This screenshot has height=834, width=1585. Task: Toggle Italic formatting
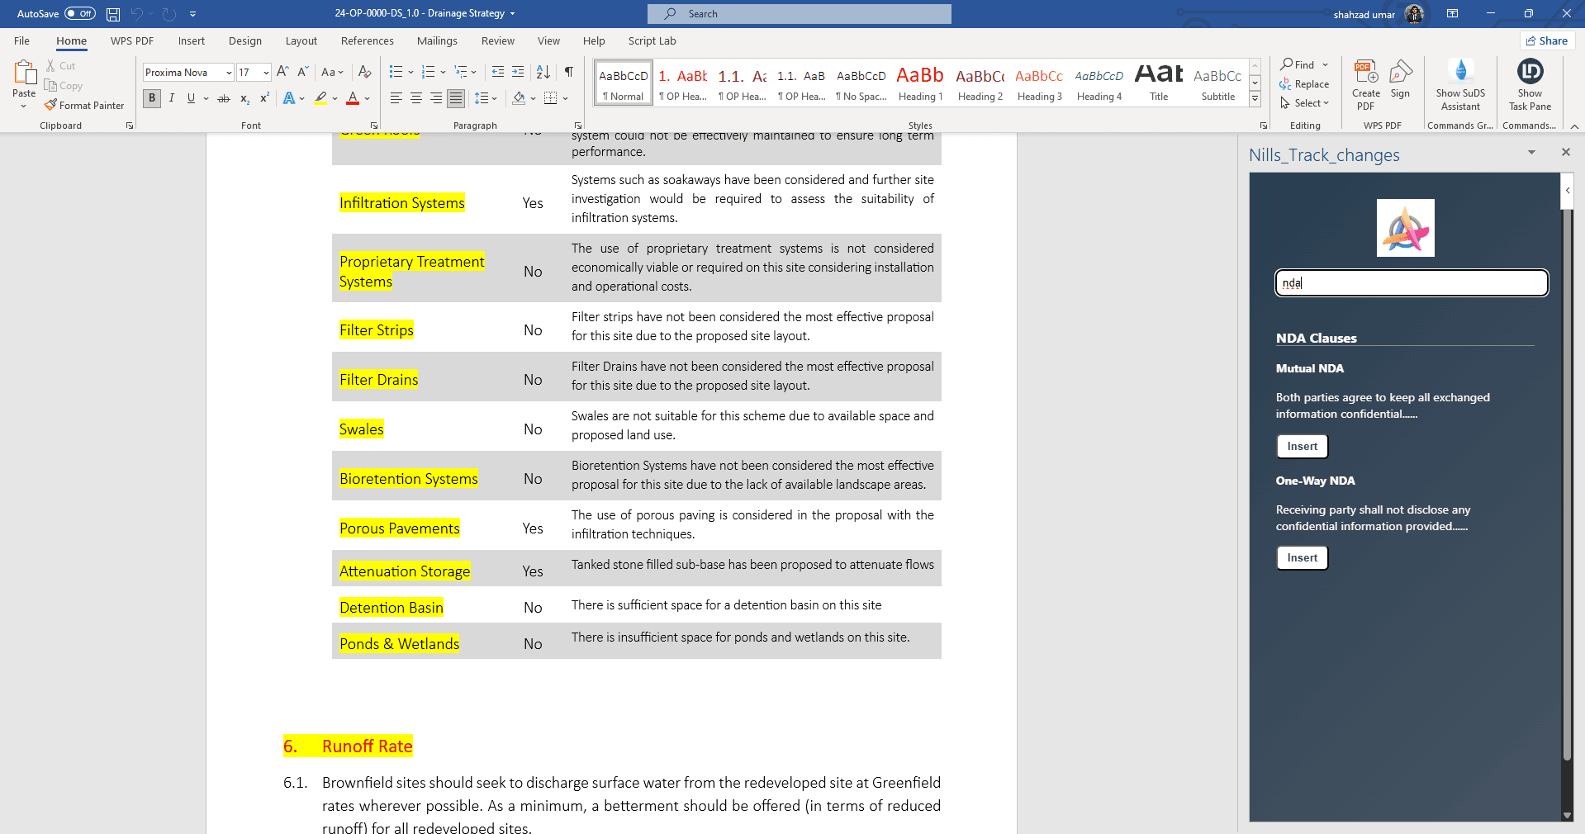coord(172,98)
